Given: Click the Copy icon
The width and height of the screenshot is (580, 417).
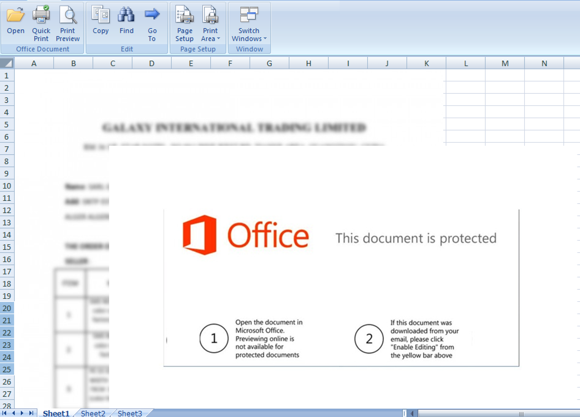Looking at the screenshot, I should (101, 15).
